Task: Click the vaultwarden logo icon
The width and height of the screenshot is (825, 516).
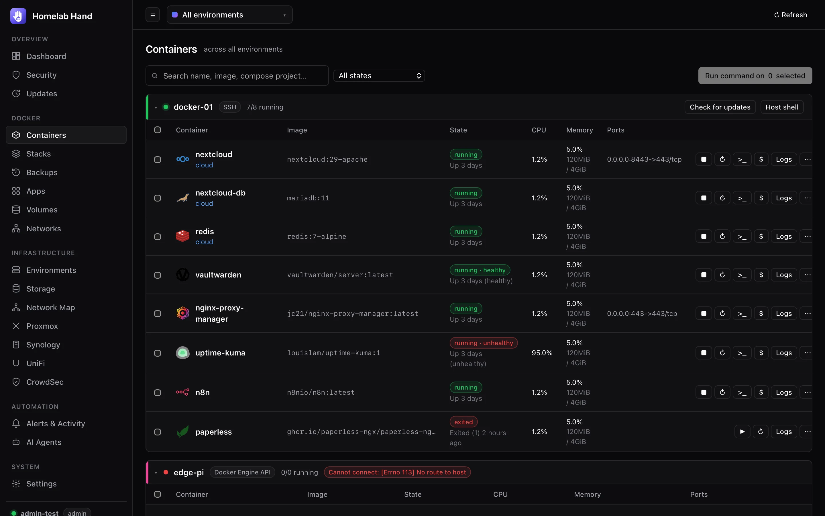Action: coord(183,275)
